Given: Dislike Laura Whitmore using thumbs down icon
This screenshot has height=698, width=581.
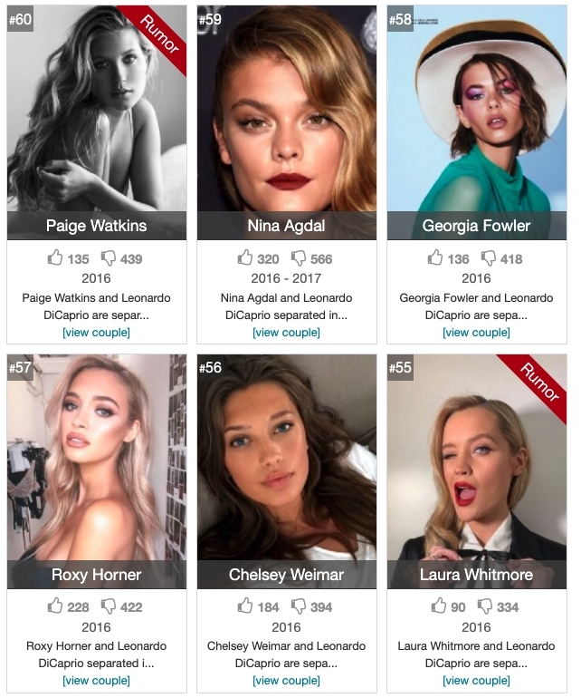Looking at the screenshot, I should tap(485, 606).
